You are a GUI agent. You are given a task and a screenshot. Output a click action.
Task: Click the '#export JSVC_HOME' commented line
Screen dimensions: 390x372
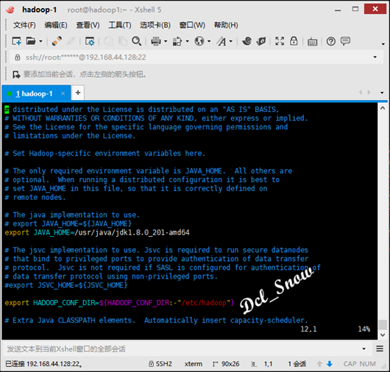(x=66, y=285)
